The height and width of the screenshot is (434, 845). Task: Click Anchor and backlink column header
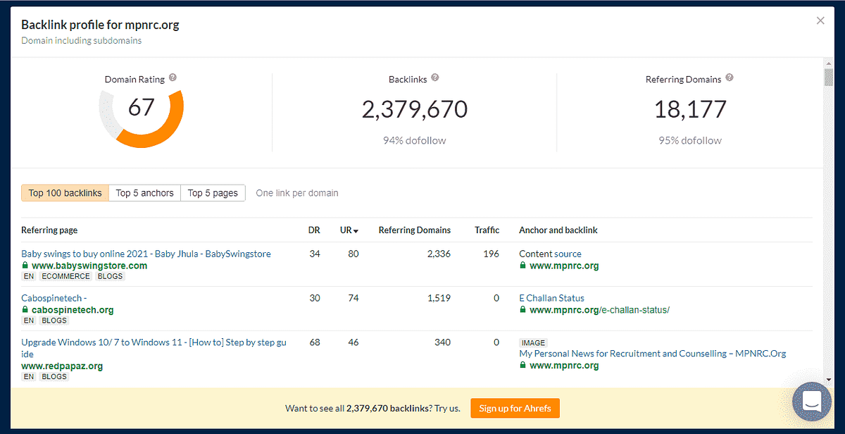tap(558, 230)
